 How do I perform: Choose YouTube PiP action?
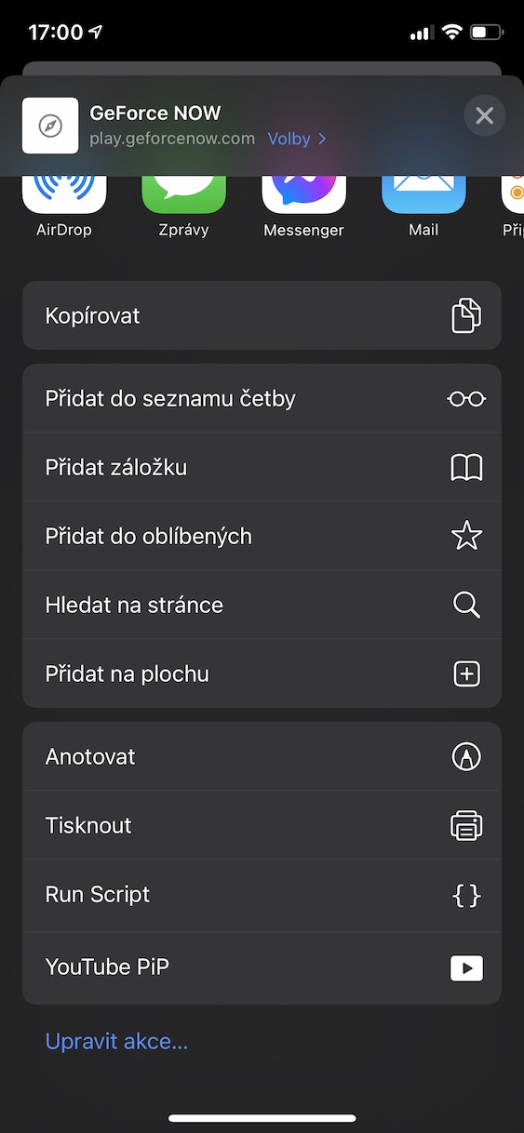coord(262,967)
